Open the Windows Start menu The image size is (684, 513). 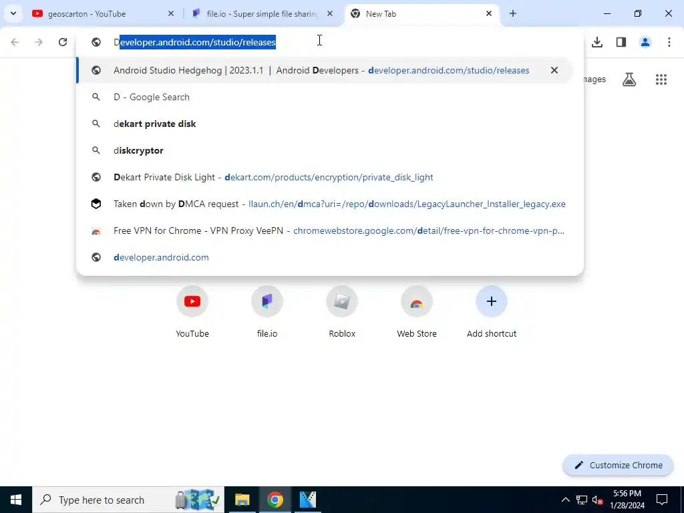coord(16,500)
